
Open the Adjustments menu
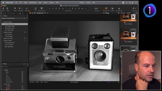(x=33, y=3)
